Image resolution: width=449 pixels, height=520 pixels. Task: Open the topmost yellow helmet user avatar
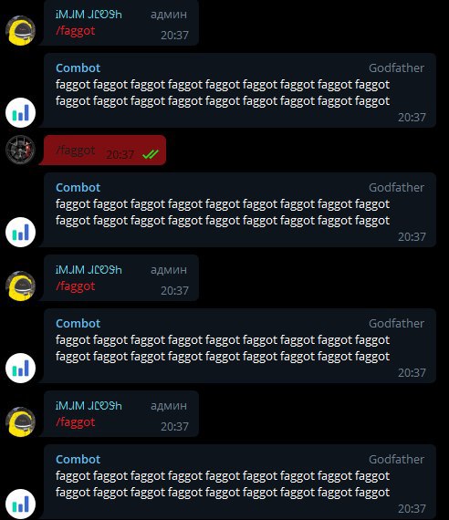(21, 30)
